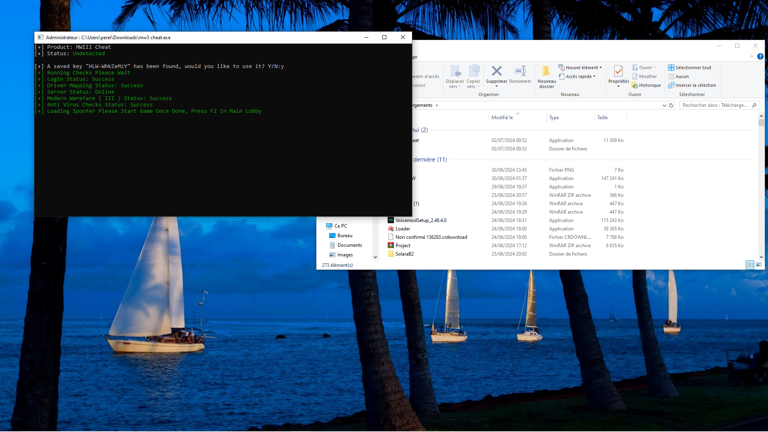This screenshot has height=432, width=768.
Task: Switch to details view toggle
Action: 750,265
